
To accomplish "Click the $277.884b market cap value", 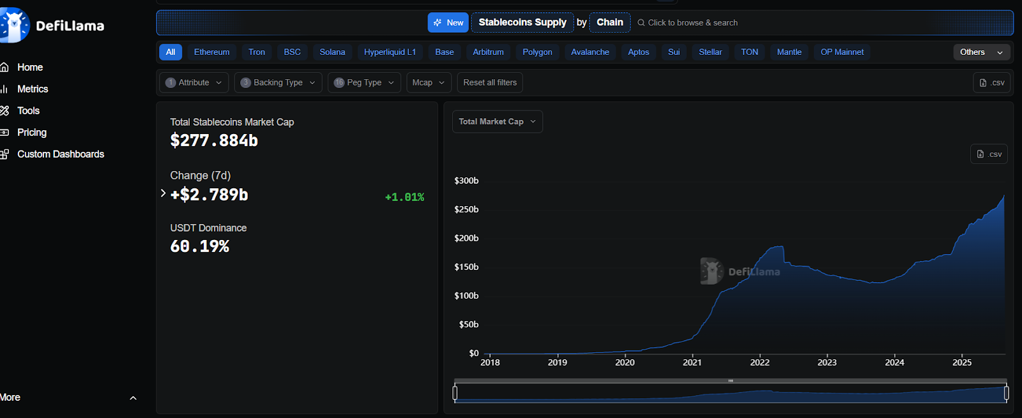I will [x=214, y=140].
